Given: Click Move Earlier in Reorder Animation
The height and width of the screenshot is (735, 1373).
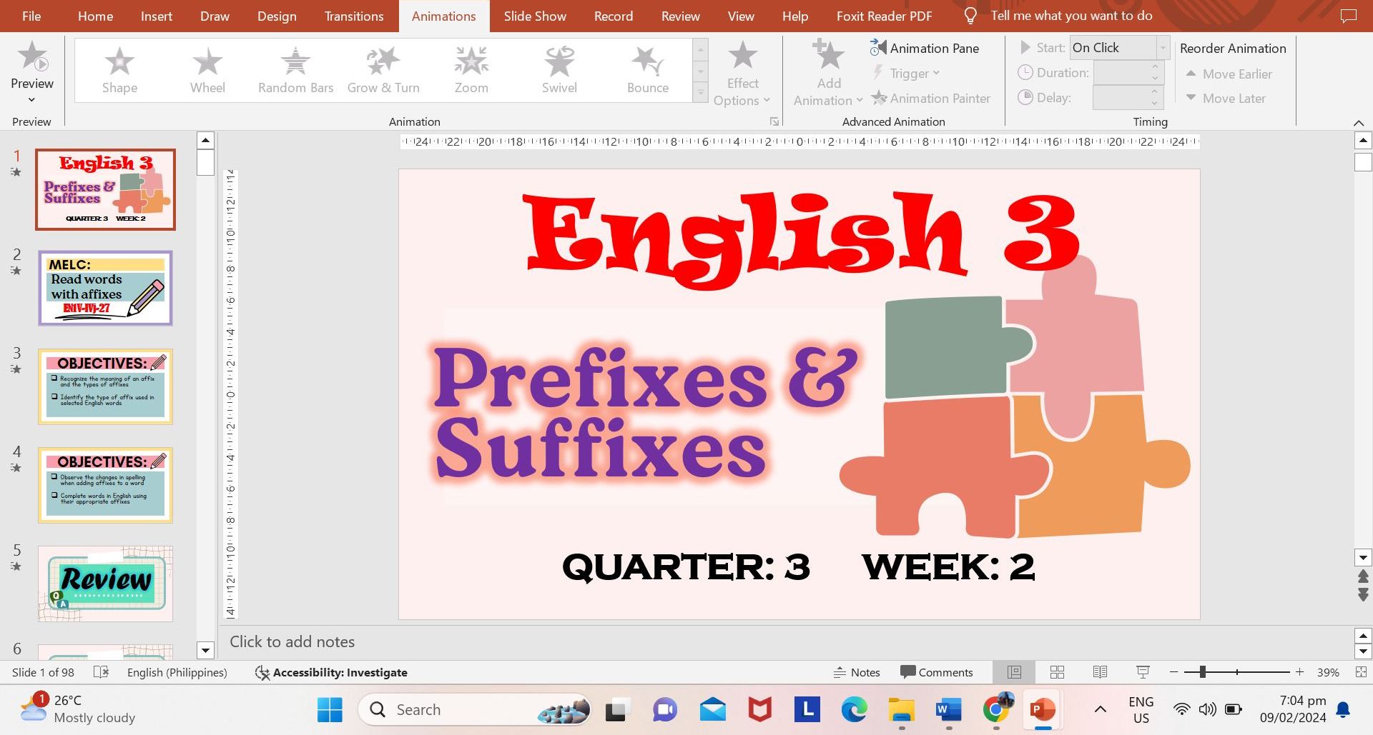Looking at the screenshot, I should point(1229,74).
